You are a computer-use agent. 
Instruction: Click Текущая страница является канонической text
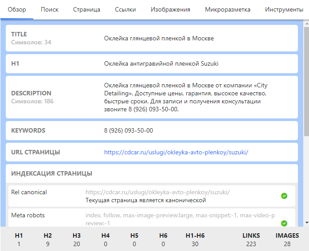pos(145,200)
